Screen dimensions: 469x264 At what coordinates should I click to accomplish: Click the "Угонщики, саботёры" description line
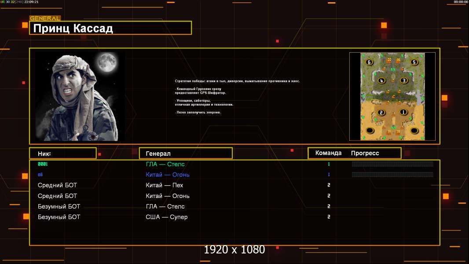pos(193,100)
